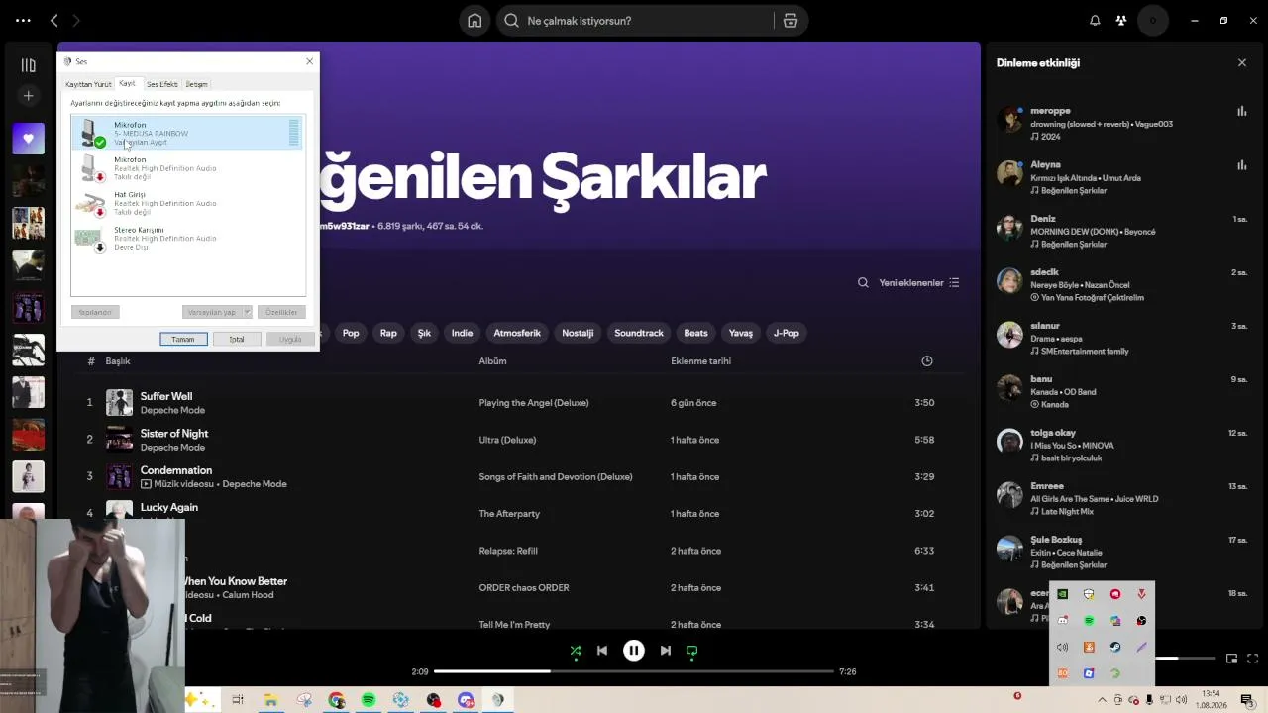Image resolution: width=1268 pixels, height=713 pixels.
Task: Click the İptal button in Ses dialog
Action: (237, 340)
